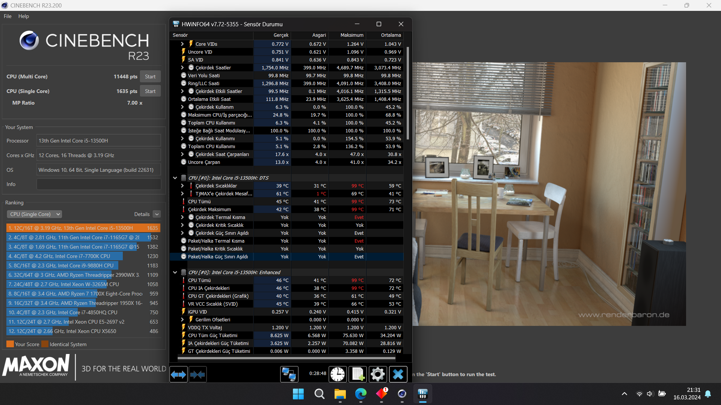The image size is (721, 405).
Task: Open HWiNFO from Windows taskbar
Action: pyautogui.click(x=422, y=394)
